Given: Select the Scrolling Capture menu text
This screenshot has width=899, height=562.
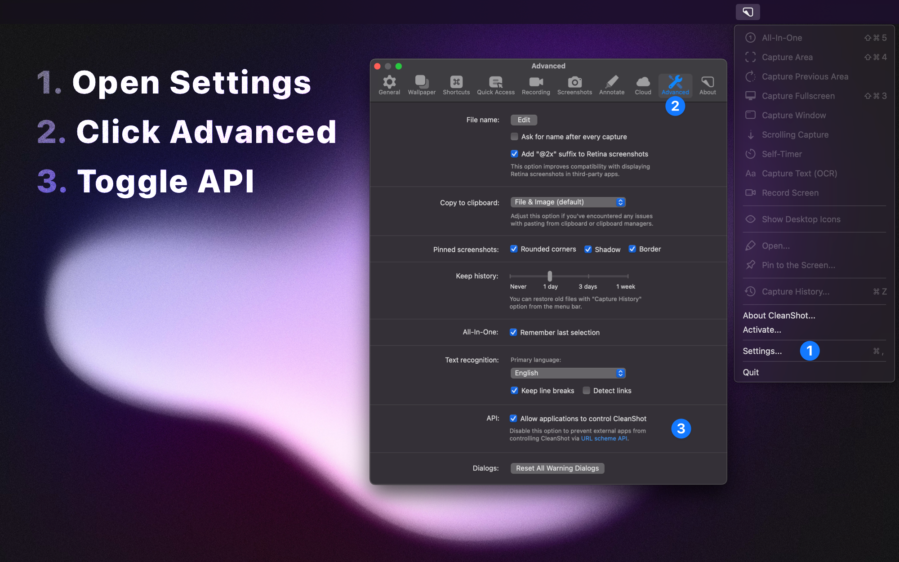Looking at the screenshot, I should point(795,134).
